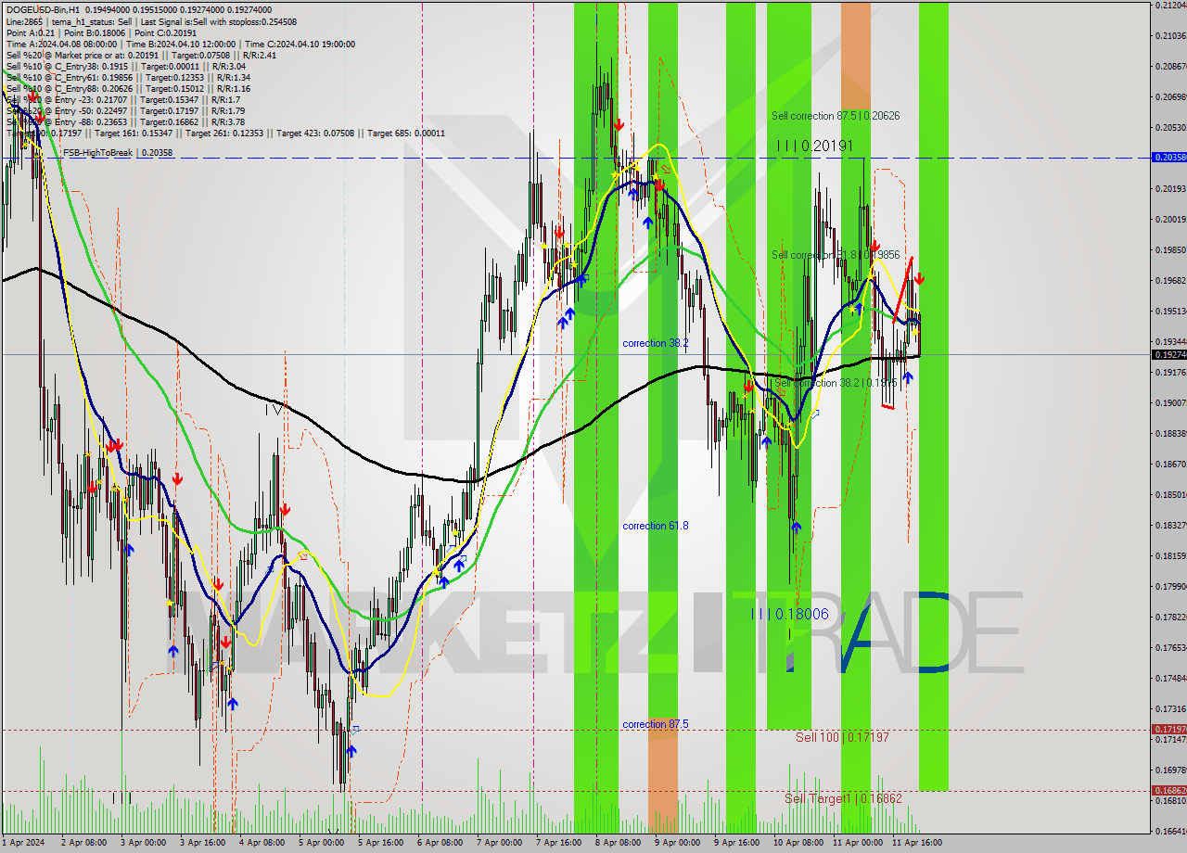
Task: Click the 'Entry -23: 0.21707' sell line
Action: [x=123, y=99]
